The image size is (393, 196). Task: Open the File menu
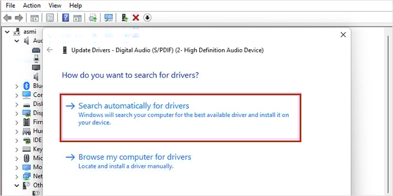[x=10, y=5]
